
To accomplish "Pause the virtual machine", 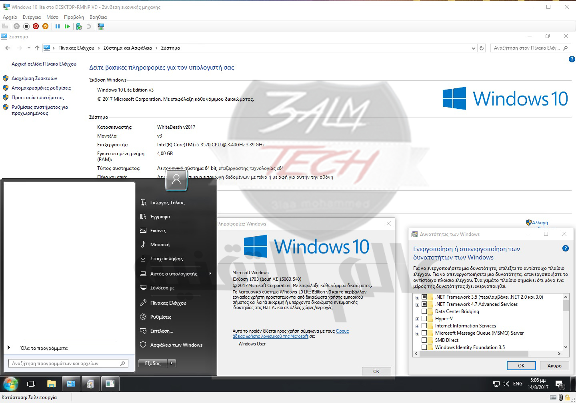I will (58, 26).
